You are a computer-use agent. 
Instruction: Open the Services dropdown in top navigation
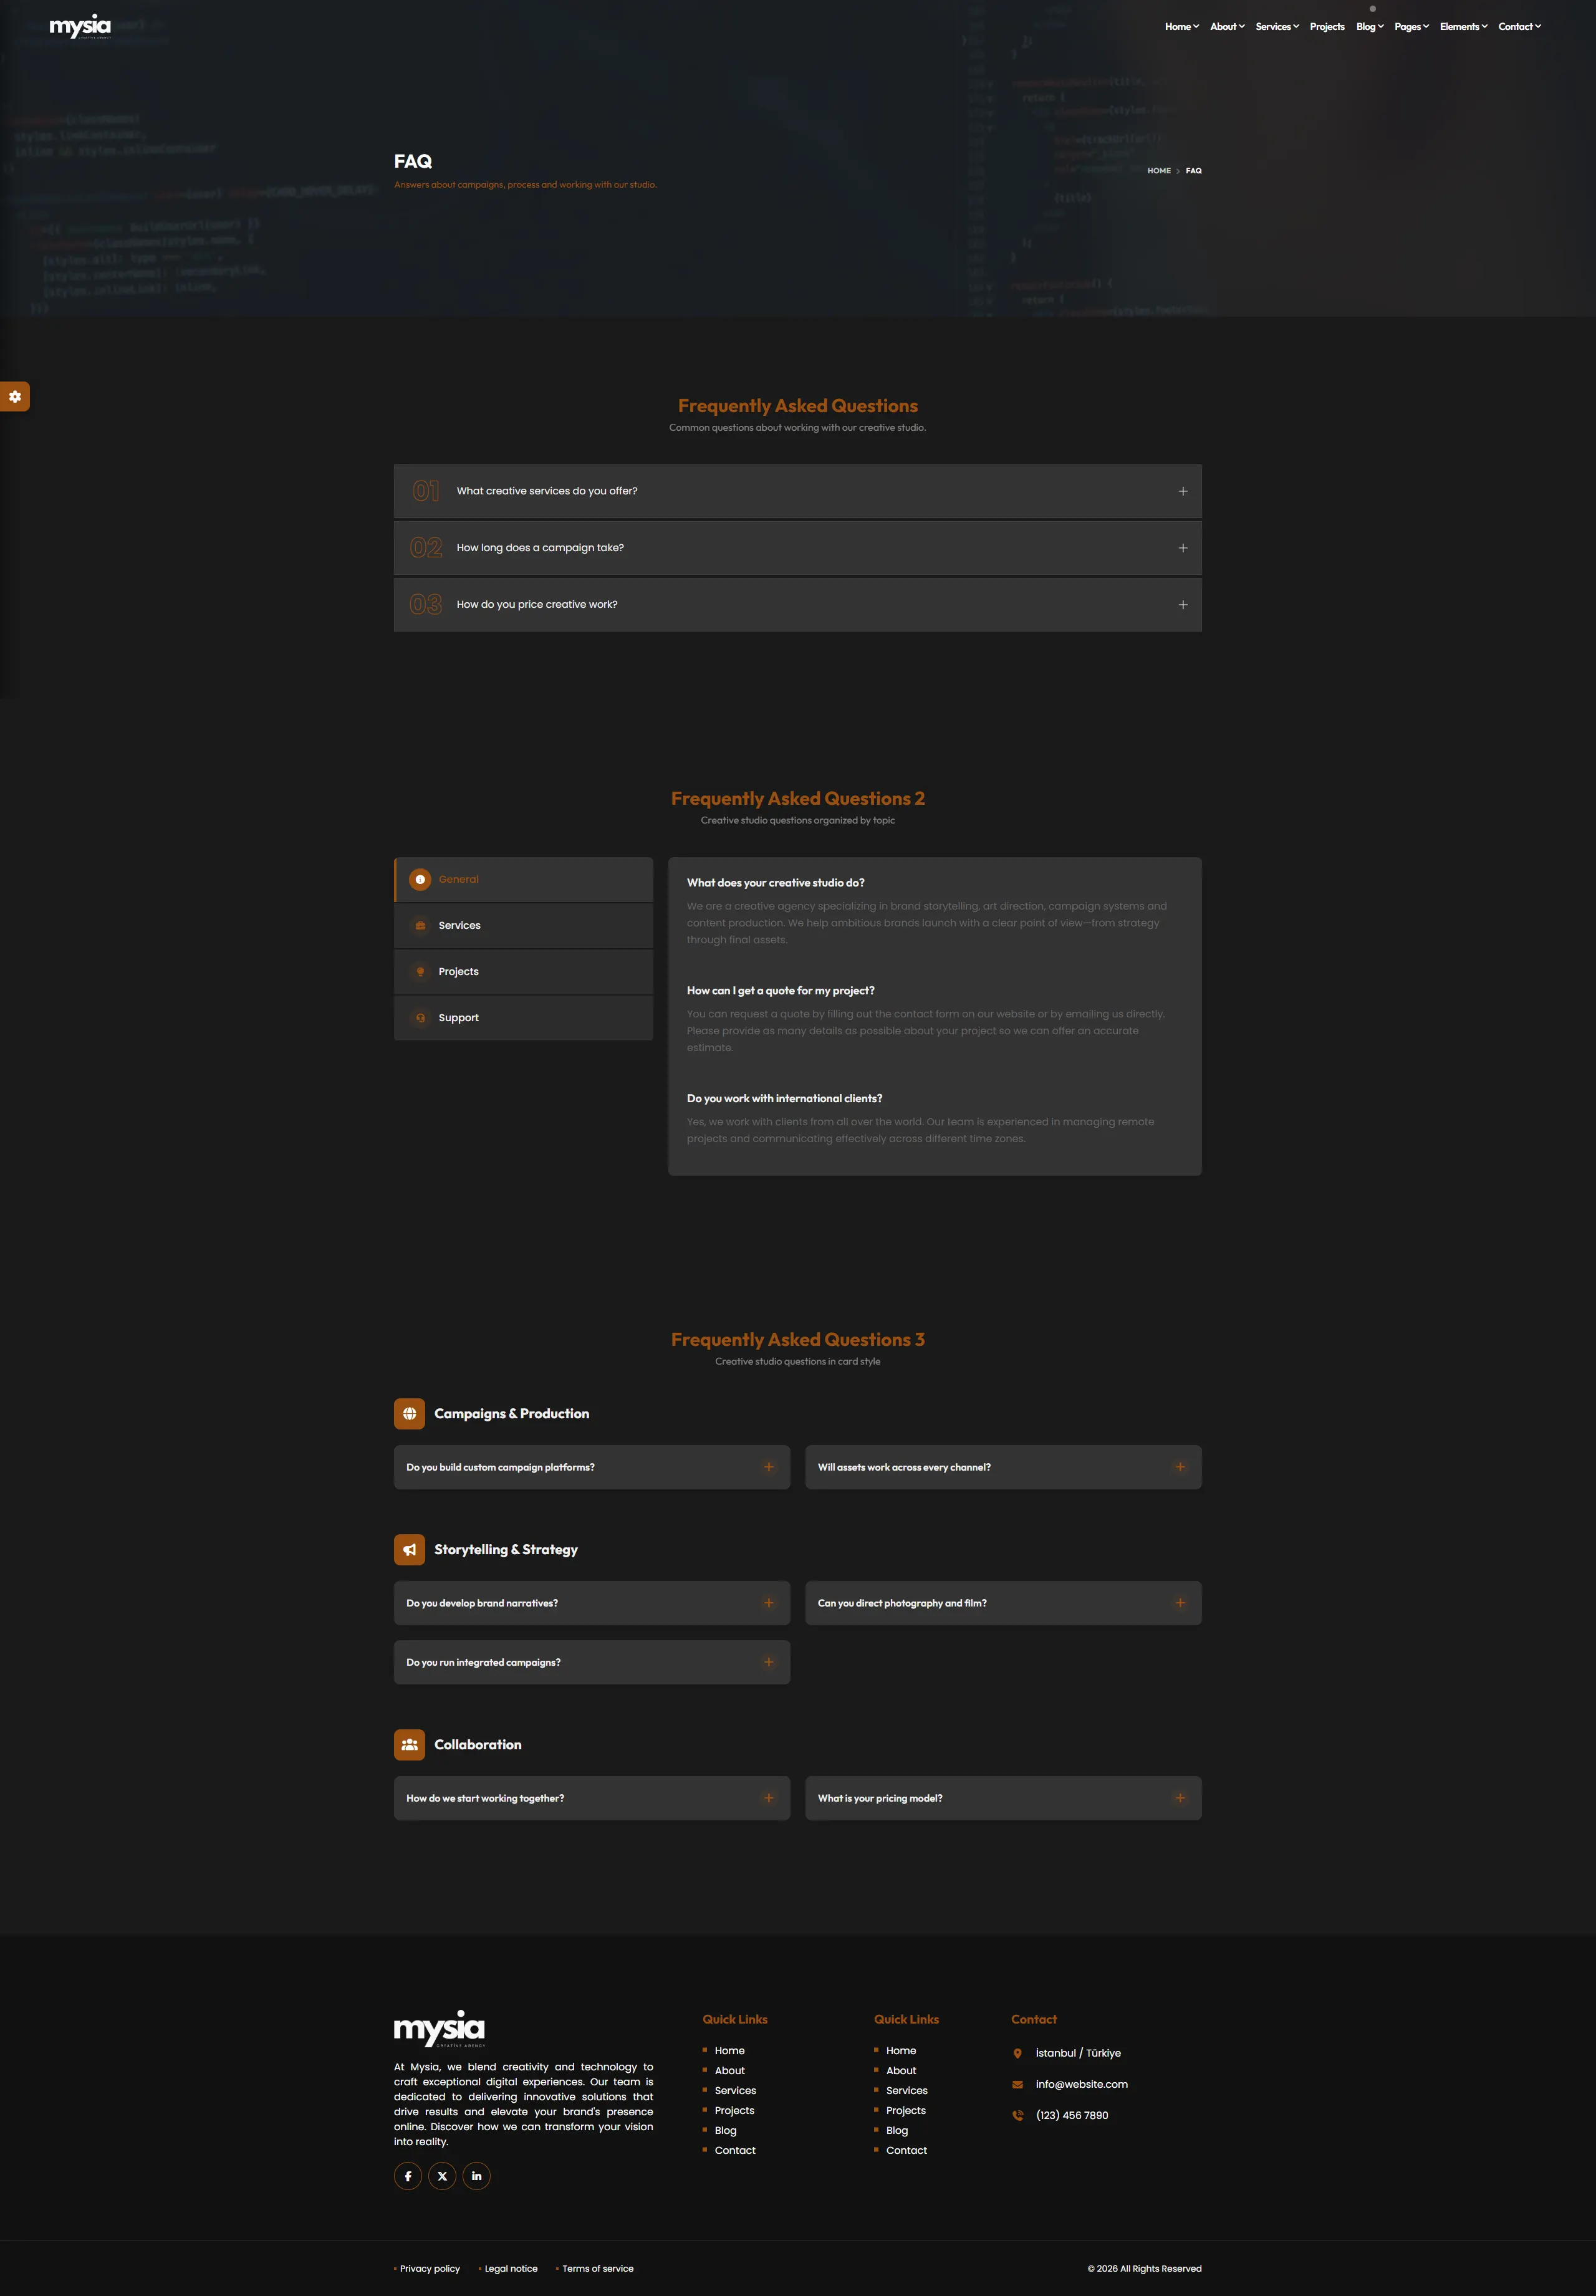(1277, 27)
